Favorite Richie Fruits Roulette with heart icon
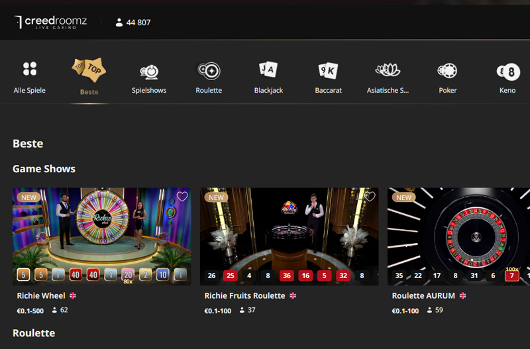 click(x=370, y=196)
